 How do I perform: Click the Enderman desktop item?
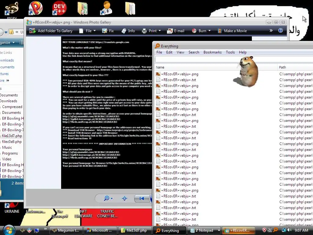(x=35, y=211)
